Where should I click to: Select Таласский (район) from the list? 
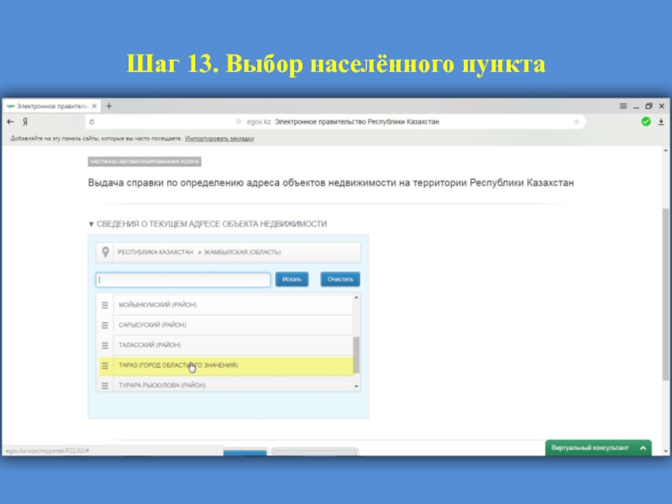coord(233,345)
